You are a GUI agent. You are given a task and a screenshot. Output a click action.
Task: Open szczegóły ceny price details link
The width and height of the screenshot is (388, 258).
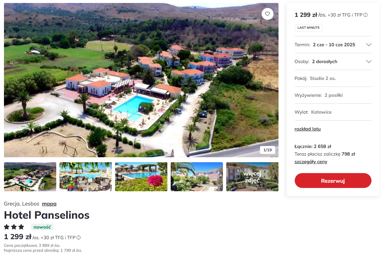[x=311, y=162]
